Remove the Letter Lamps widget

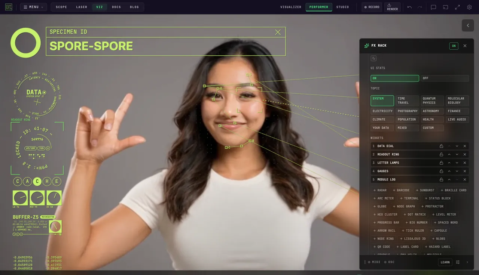(465, 163)
